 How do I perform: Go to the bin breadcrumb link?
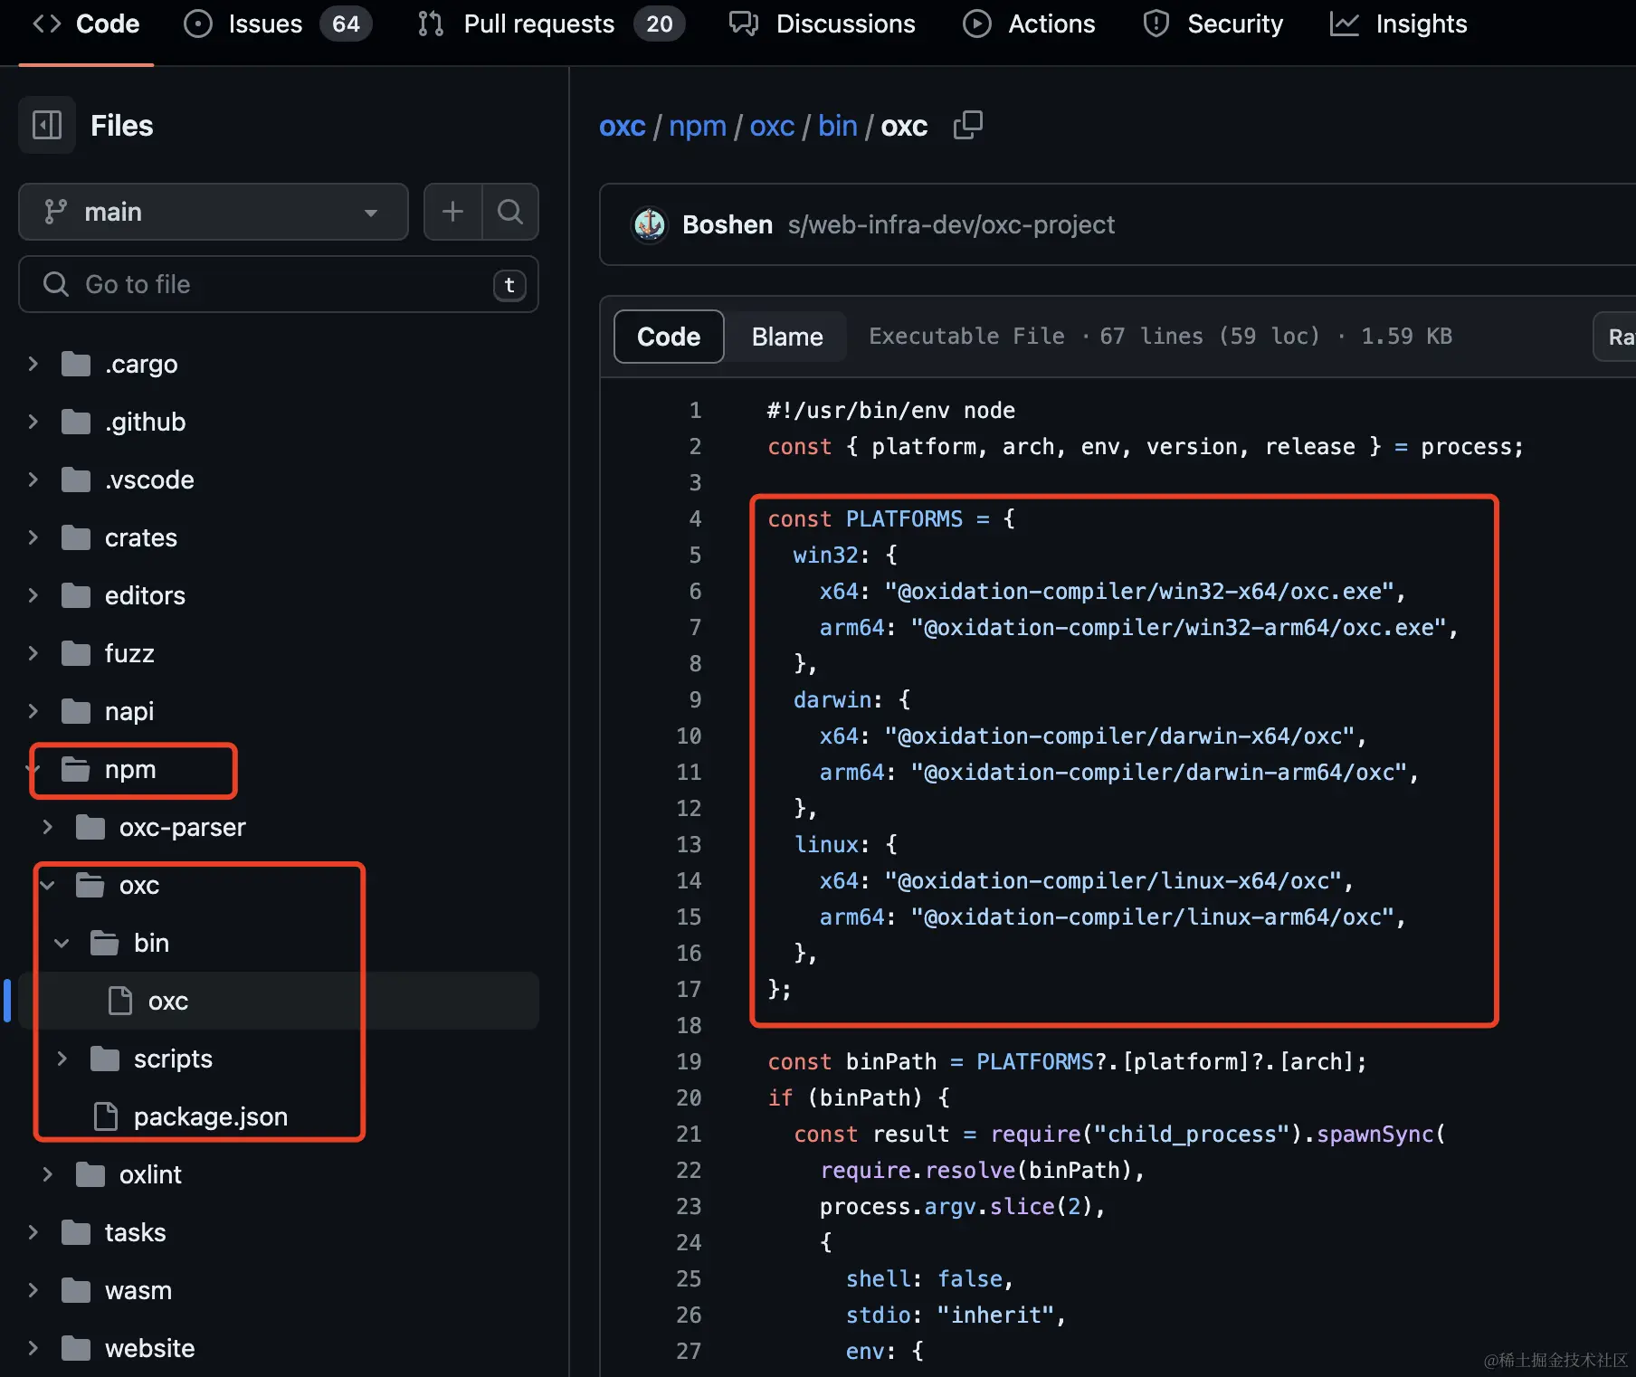[838, 126]
